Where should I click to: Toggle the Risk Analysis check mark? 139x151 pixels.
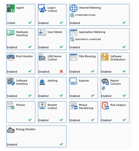click(x=124, y=120)
